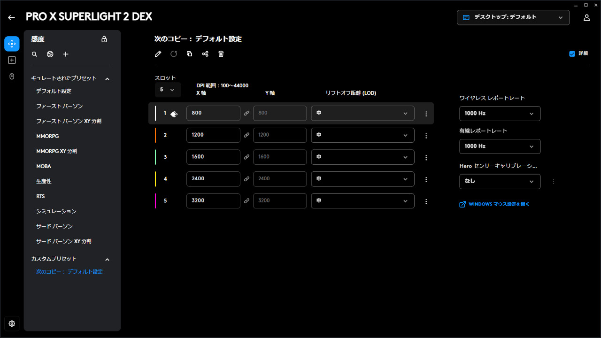This screenshot has height=338, width=601.
Task: Add a new preset with plus icon
Action: point(66,54)
